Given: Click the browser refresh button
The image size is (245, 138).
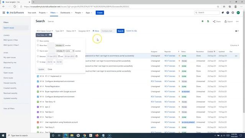Looking at the screenshot, I should click(x=15, y=7).
